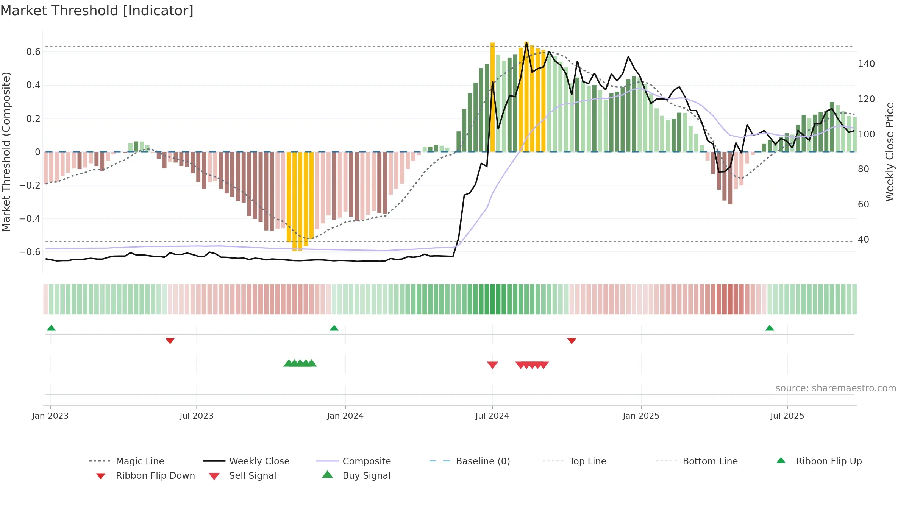Viewport: 909px width, 511px height.
Task: Click the Ribbon Flip Up legend green triangle icon
Action: [781, 460]
